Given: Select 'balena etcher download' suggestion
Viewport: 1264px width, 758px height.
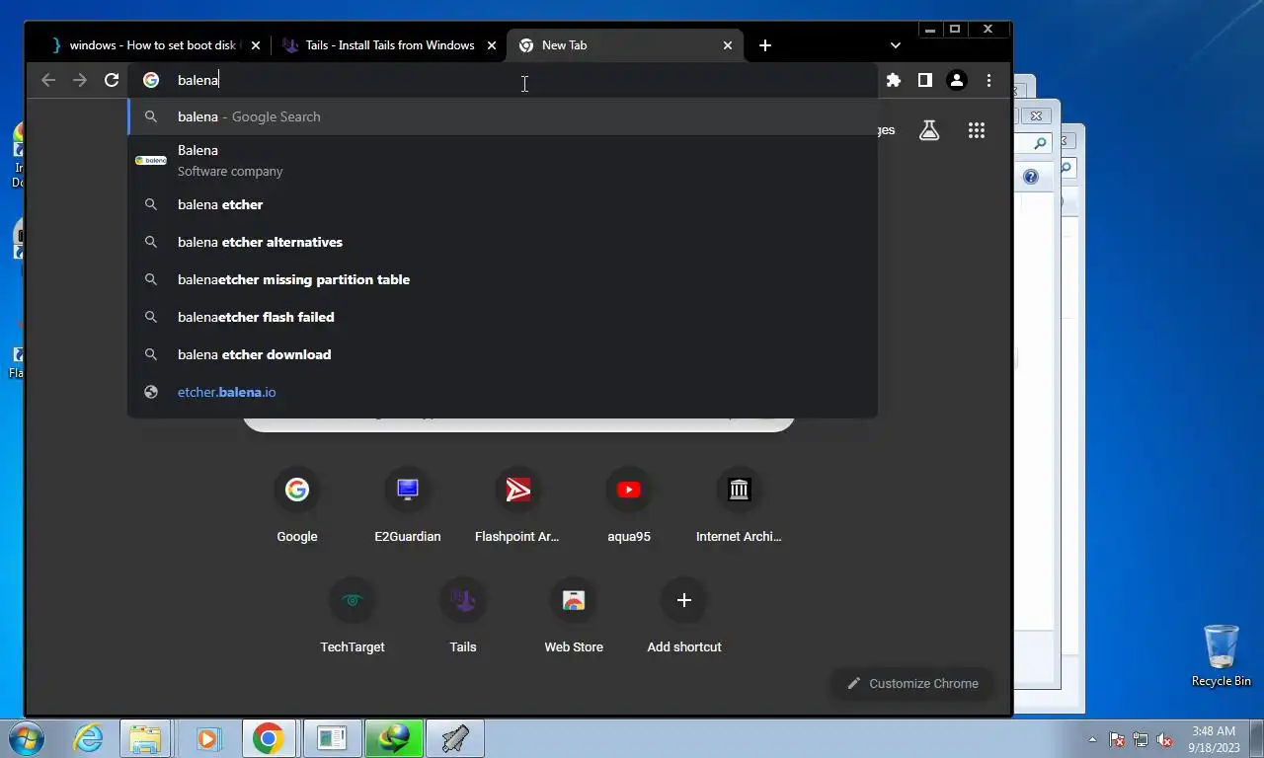Looking at the screenshot, I should (x=502, y=354).
